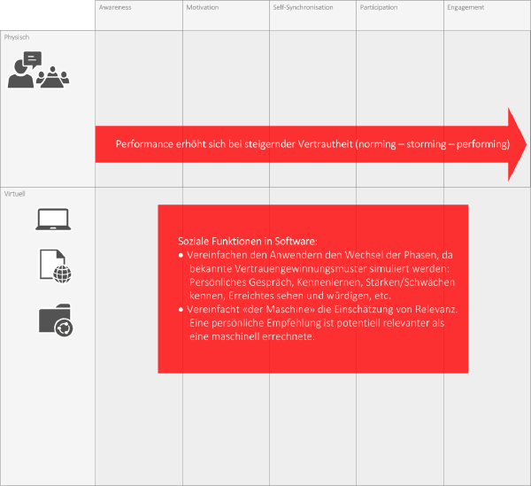Click the group meeting table icon
531x486 pixels.
(x=53, y=77)
